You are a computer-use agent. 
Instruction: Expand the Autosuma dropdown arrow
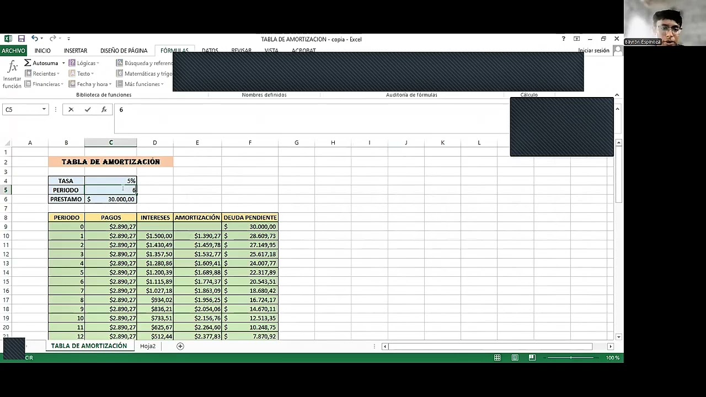pyautogui.click(x=63, y=63)
